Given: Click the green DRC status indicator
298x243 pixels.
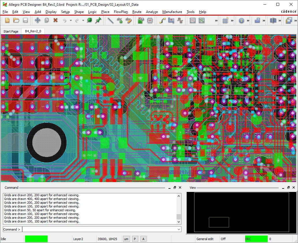Looking at the screenshot, I should click(256, 239).
